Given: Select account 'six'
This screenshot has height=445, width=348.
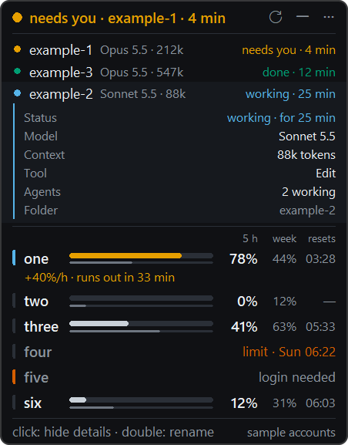Looking at the screenshot, I should coord(32,403).
